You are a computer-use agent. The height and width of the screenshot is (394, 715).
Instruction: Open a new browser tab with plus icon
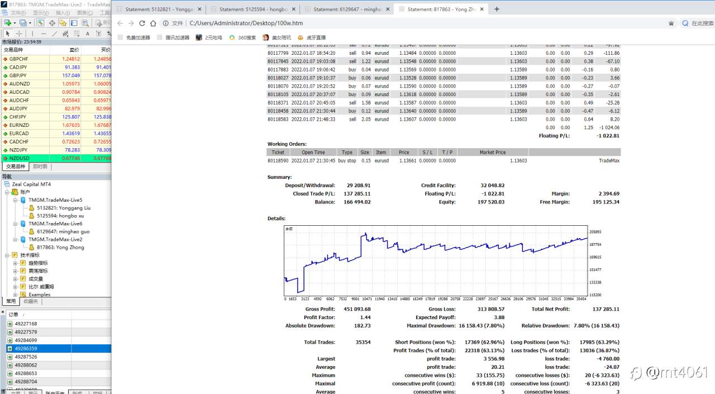497,9
